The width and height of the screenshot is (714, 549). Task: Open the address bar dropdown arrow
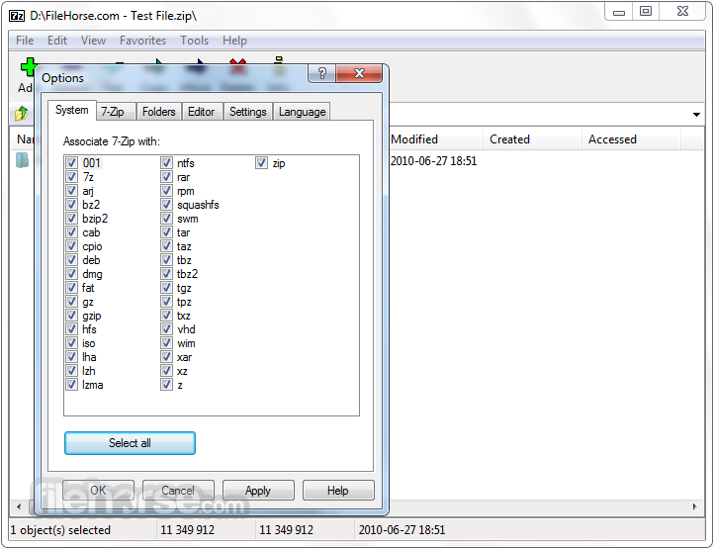coord(696,115)
